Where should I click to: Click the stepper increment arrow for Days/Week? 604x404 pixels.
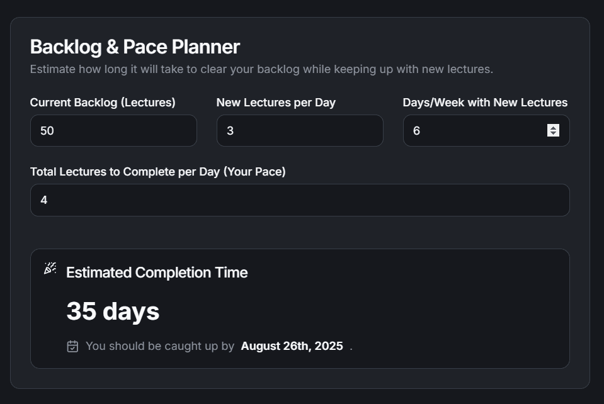tap(554, 127)
